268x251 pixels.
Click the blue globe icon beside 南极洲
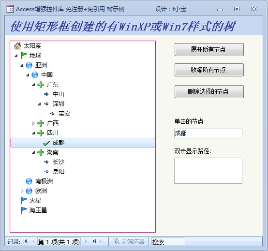29,181
